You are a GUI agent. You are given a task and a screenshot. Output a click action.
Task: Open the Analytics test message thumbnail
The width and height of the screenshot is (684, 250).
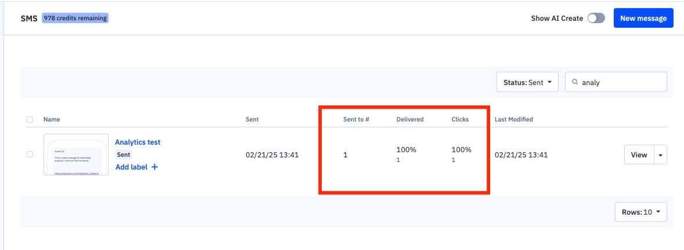(76, 155)
